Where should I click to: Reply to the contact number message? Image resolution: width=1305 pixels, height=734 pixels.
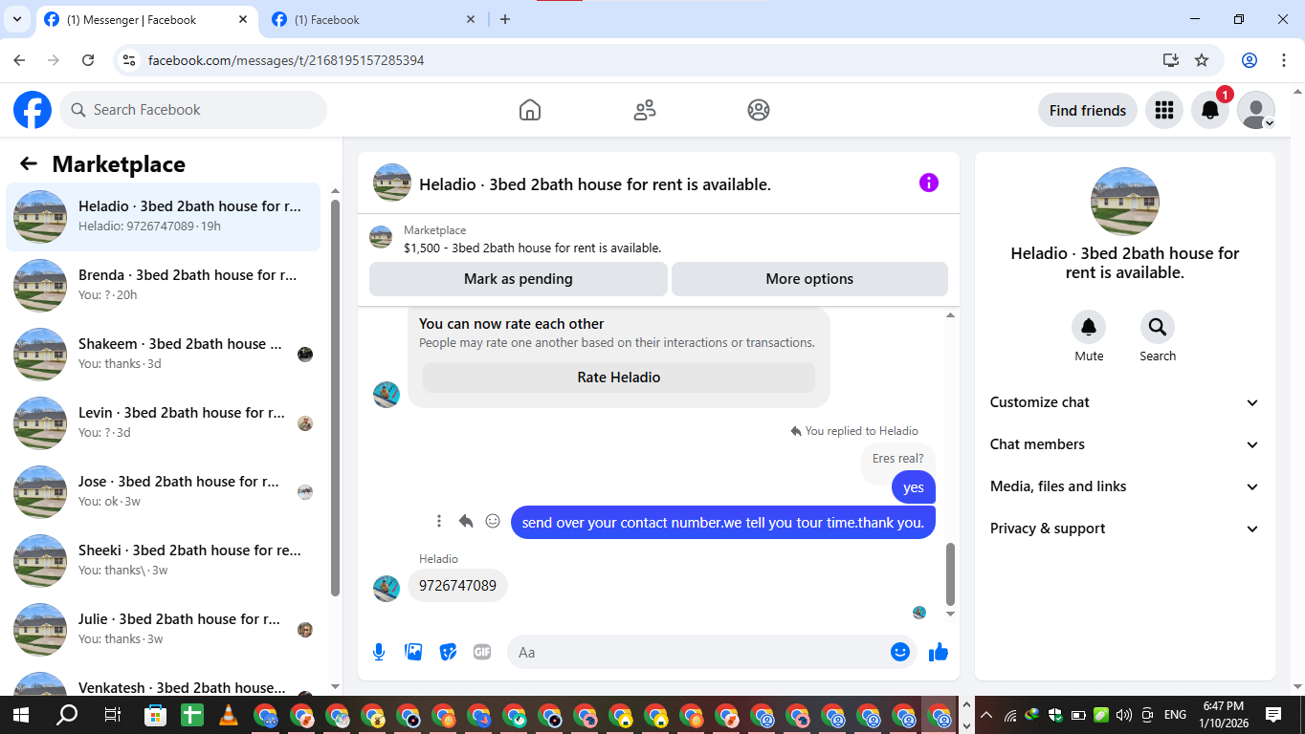click(466, 521)
